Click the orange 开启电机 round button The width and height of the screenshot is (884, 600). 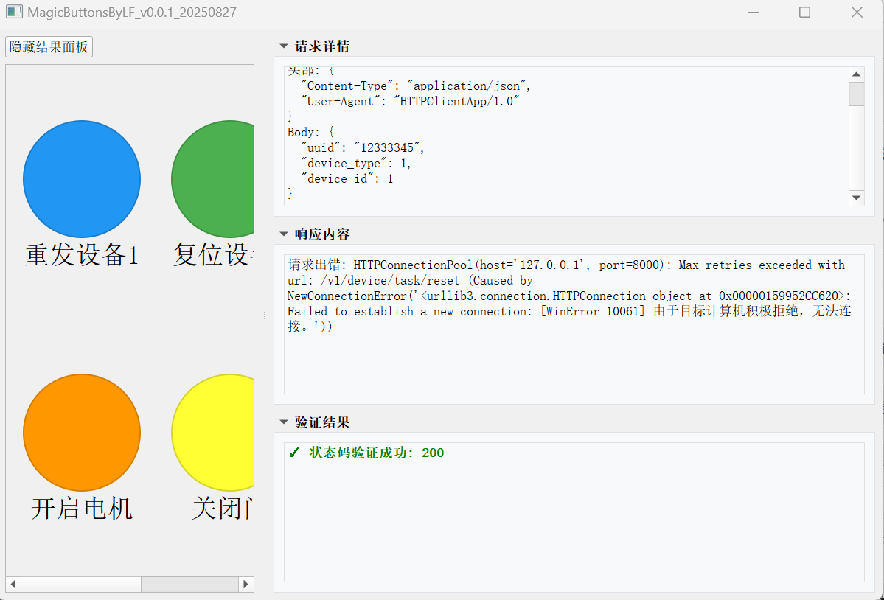[x=82, y=433]
